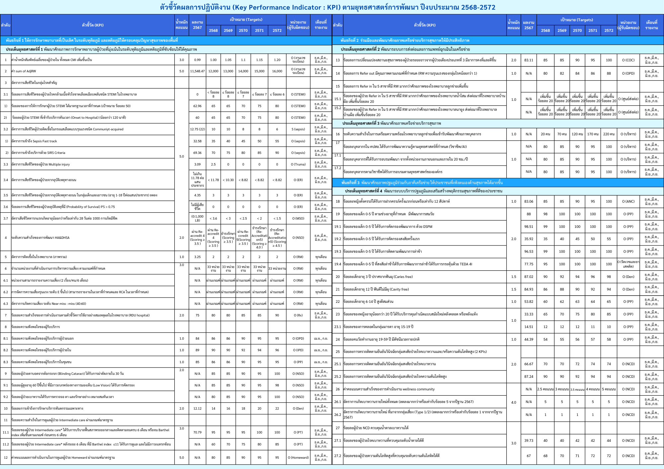This screenshot has width=664, height=469.
Task: Click the Blinding Cataract row label
Action: (x=67, y=374)
